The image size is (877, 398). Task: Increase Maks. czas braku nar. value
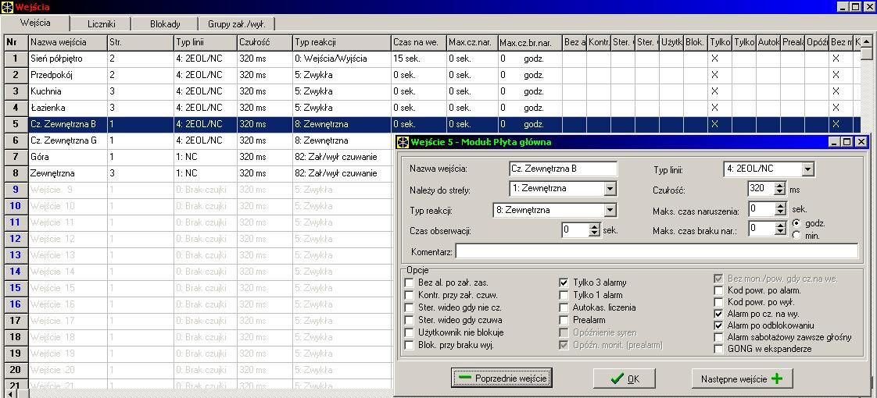tap(780, 225)
